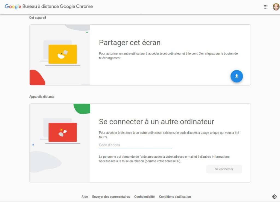Click the email address disclosure notice text
Screen dimensions: 280x202
[164, 159]
